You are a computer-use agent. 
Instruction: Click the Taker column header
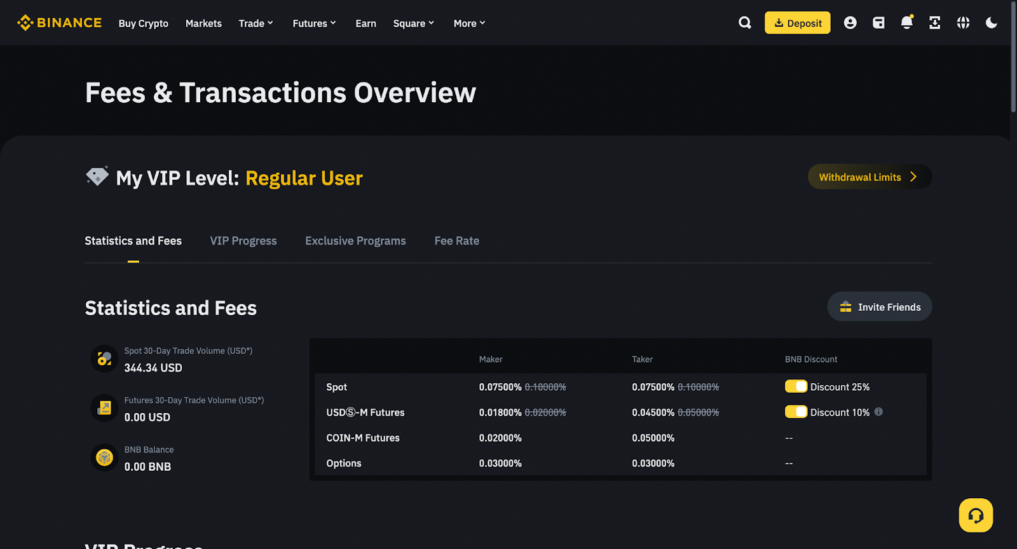(x=642, y=359)
